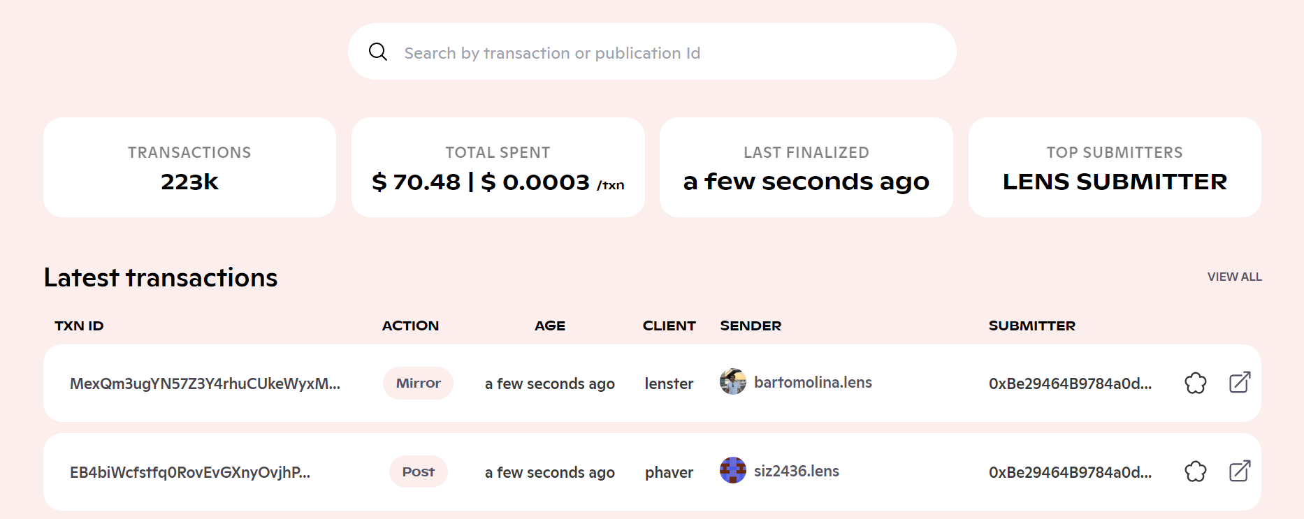Viewport: 1304px width, 519px height.
Task: Click bartomolina.lens avatar image
Action: tap(733, 382)
